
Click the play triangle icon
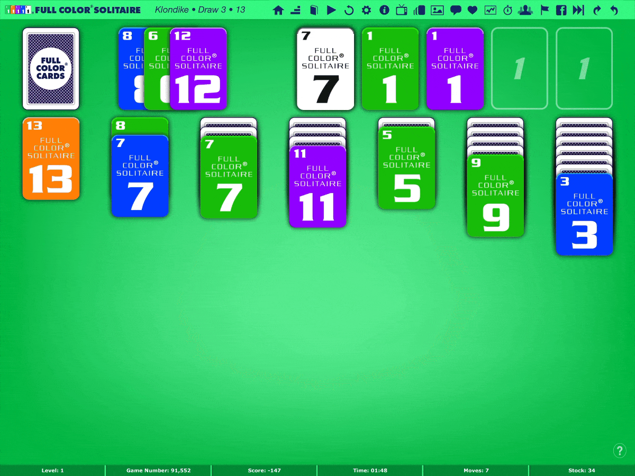[331, 10]
